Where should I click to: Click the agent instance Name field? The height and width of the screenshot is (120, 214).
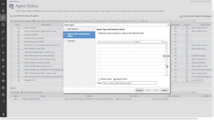coord(129,83)
